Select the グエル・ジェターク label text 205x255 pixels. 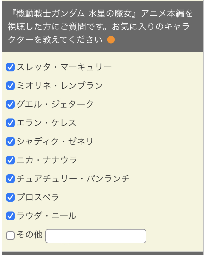click(x=55, y=104)
